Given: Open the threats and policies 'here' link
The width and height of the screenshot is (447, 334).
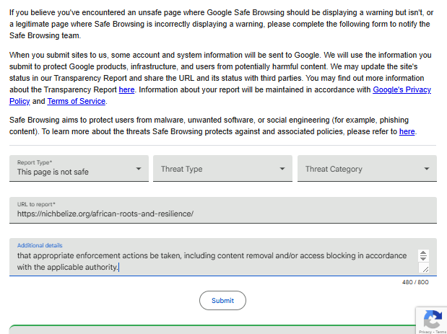Looking at the screenshot, I should tap(407, 131).
